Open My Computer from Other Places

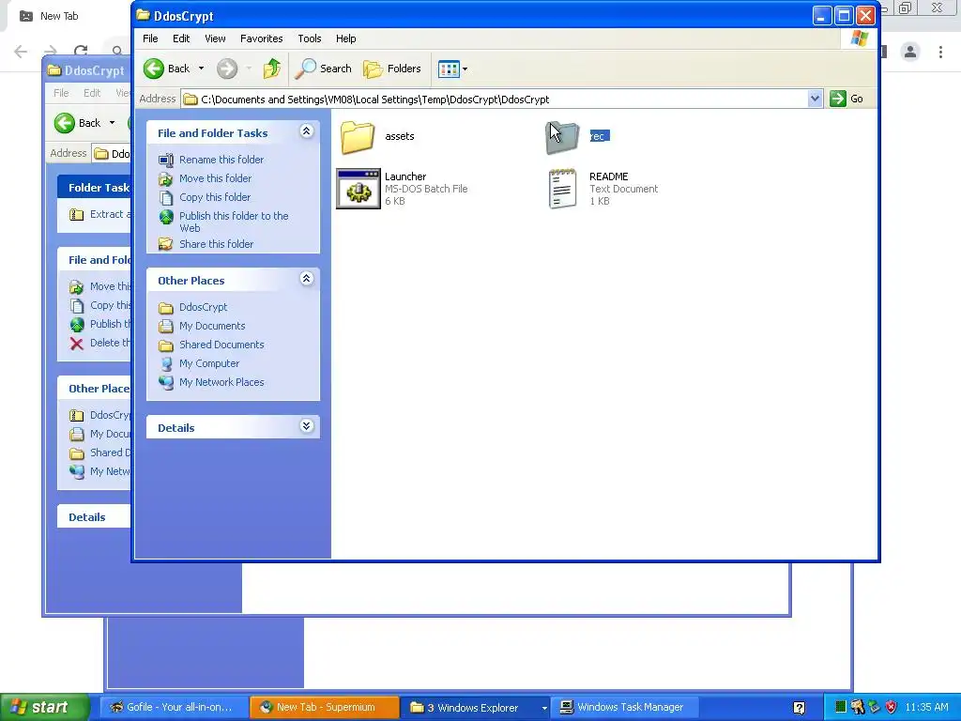(209, 363)
